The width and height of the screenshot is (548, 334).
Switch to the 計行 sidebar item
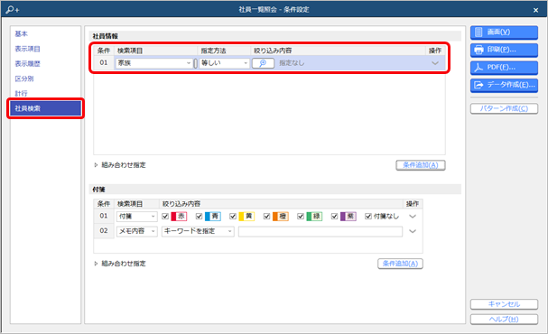coord(21,94)
